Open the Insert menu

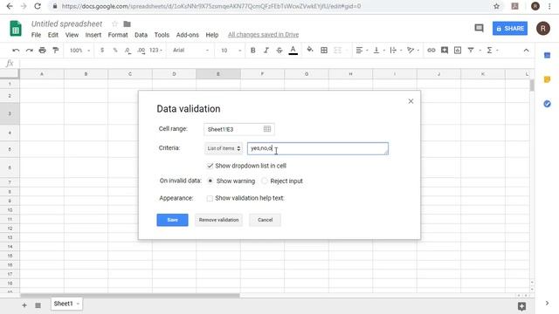(x=93, y=35)
